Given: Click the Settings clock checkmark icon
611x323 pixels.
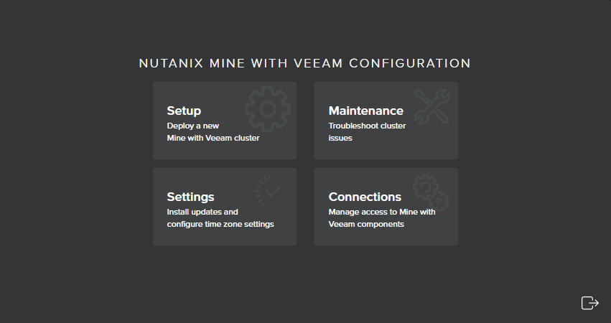Looking at the screenshot, I should tap(272, 192).
